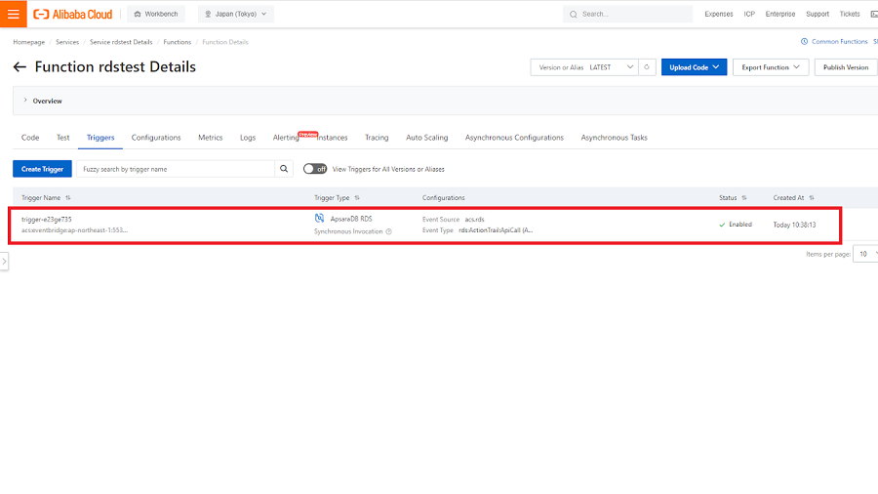This screenshot has width=878, height=494.
Task: Open the Tickets menu
Action: click(850, 14)
